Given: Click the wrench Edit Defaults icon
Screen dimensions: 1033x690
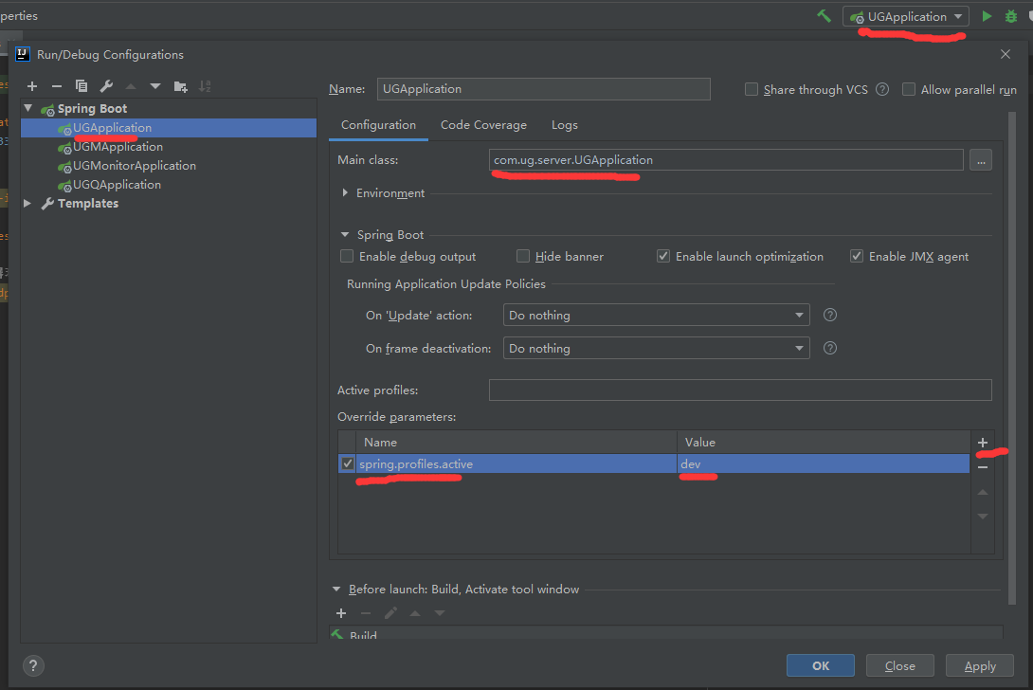Looking at the screenshot, I should [x=106, y=86].
